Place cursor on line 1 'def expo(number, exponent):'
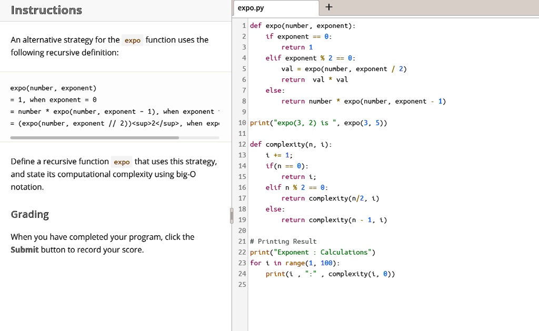The image size is (539, 331). tap(303, 26)
